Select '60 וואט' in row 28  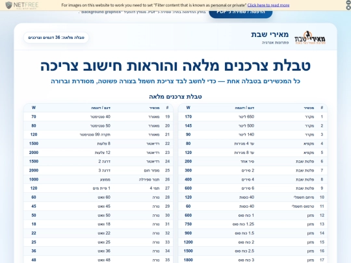click(x=104, y=197)
